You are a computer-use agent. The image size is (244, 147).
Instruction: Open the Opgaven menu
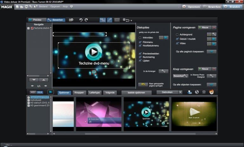(x=55, y=7)
